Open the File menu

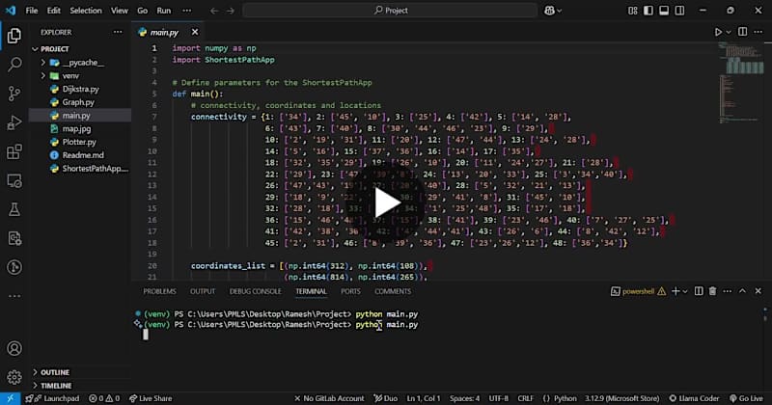[x=32, y=11]
